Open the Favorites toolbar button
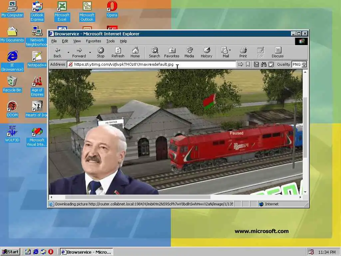This screenshot has width=341, height=256. (171, 52)
